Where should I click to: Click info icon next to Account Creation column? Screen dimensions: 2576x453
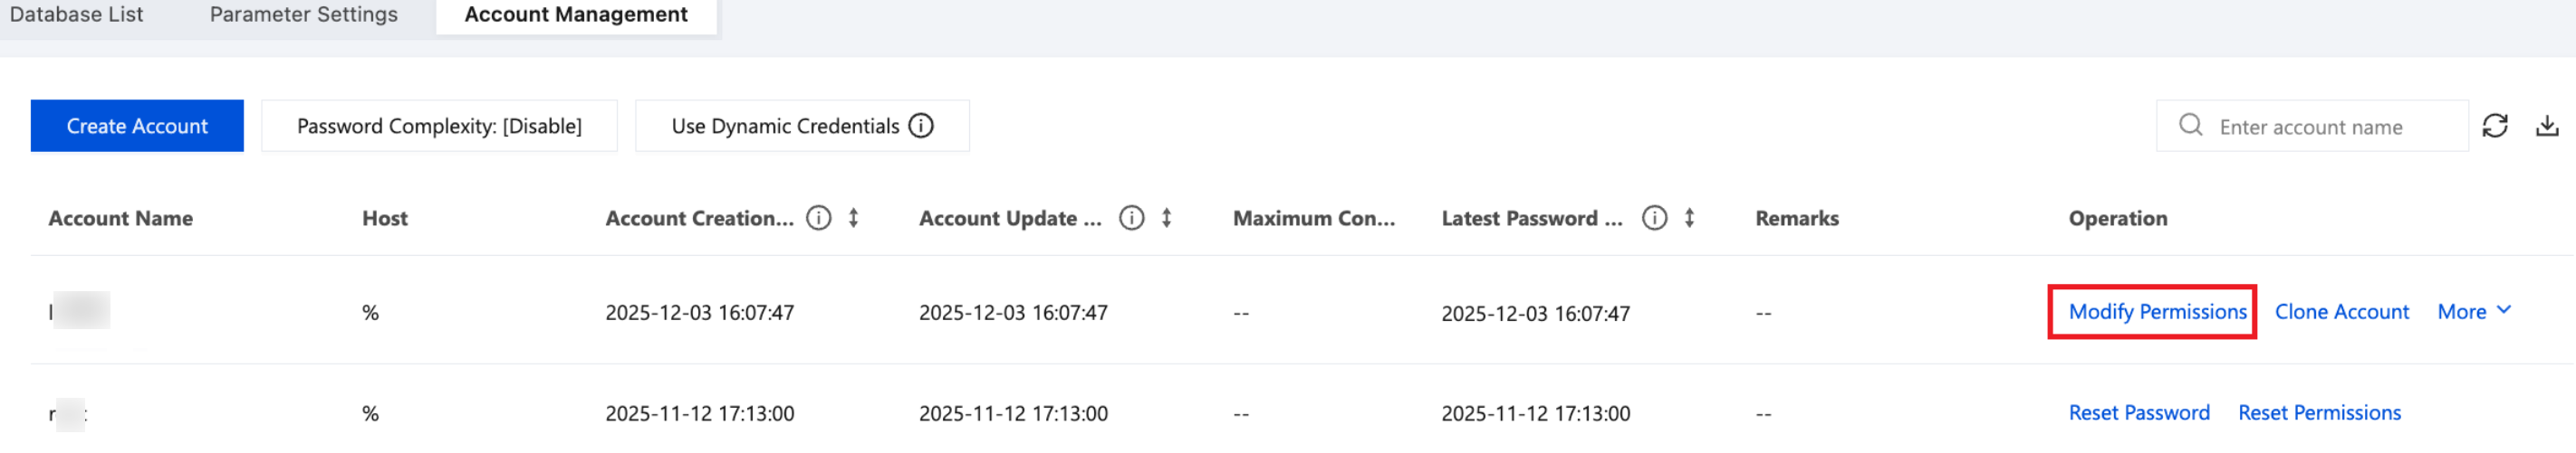818,218
